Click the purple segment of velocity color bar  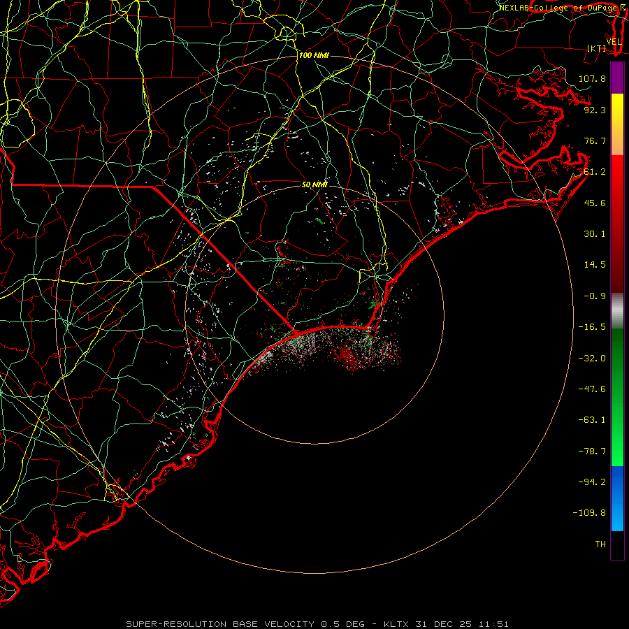coord(617,78)
